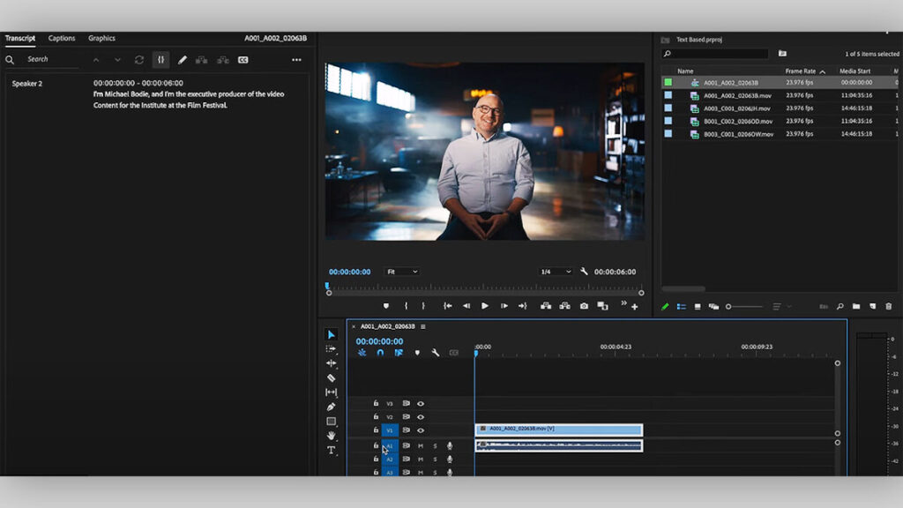This screenshot has height=508, width=903.
Task: Click the pencil edit icon in Transcript panel
Action: pos(182,60)
